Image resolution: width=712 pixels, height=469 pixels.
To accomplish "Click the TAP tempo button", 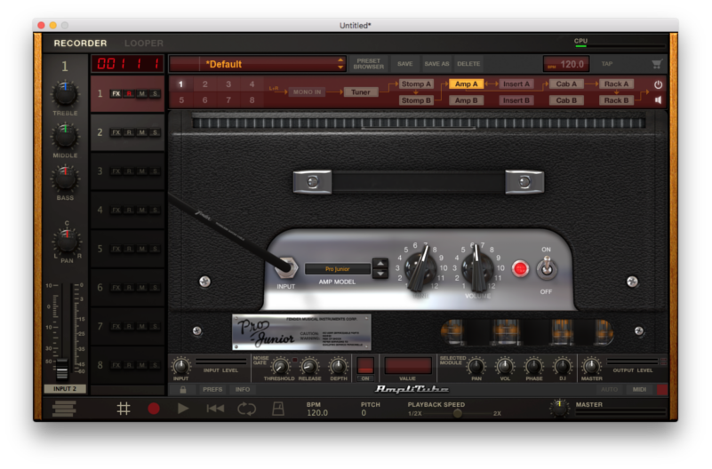I will pos(607,64).
